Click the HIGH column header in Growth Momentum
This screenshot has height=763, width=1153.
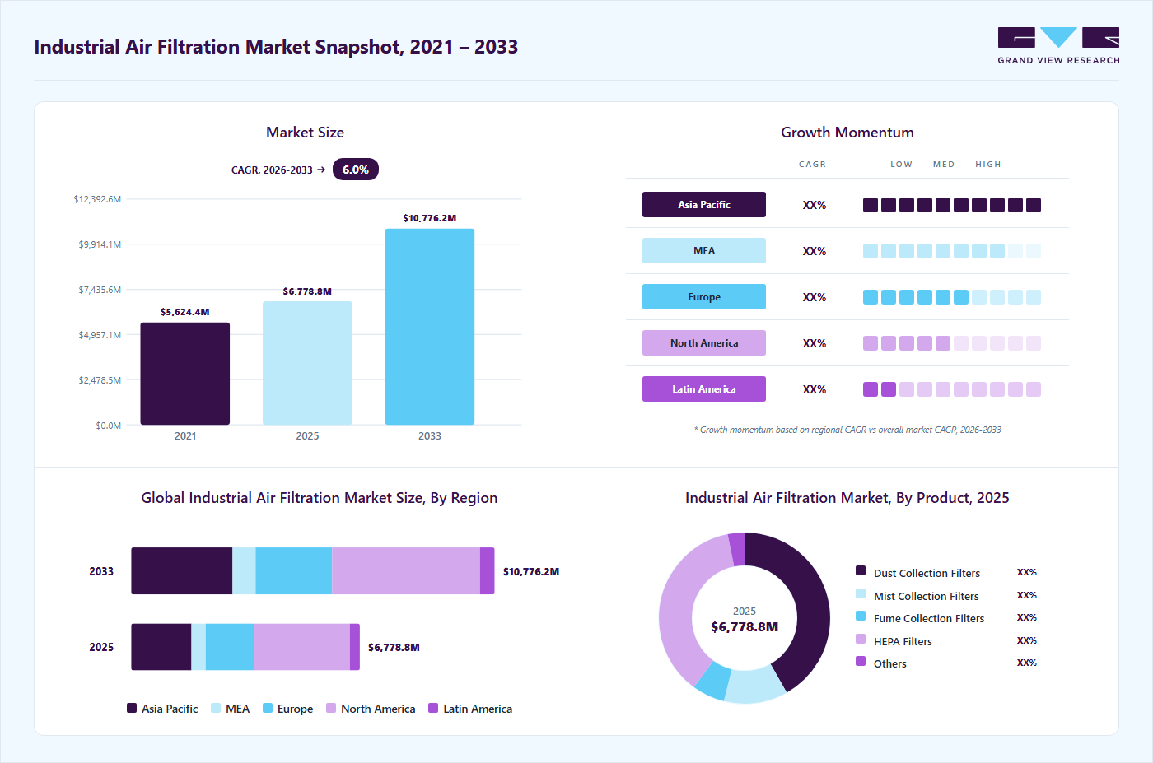988,165
